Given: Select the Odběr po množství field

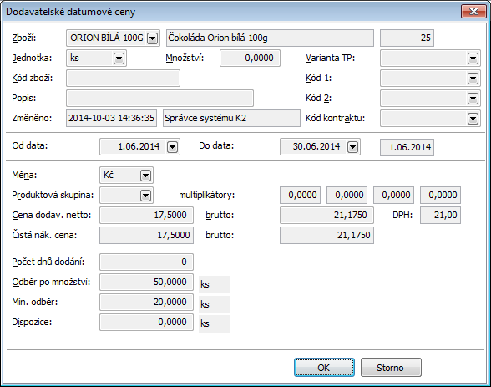Looking at the screenshot, I should tap(147, 282).
